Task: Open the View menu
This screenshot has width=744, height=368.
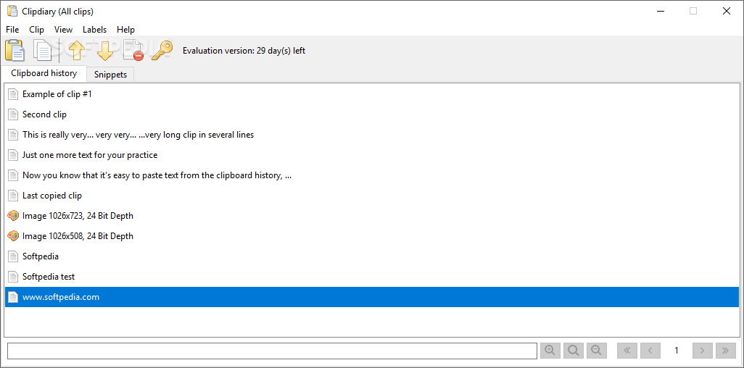Action: pos(64,30)
